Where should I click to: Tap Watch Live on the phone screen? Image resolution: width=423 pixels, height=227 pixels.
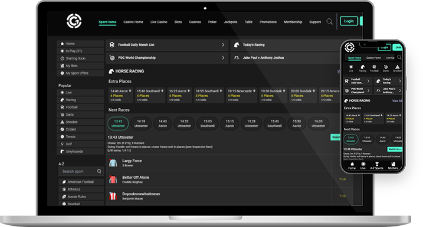[395, 149]
